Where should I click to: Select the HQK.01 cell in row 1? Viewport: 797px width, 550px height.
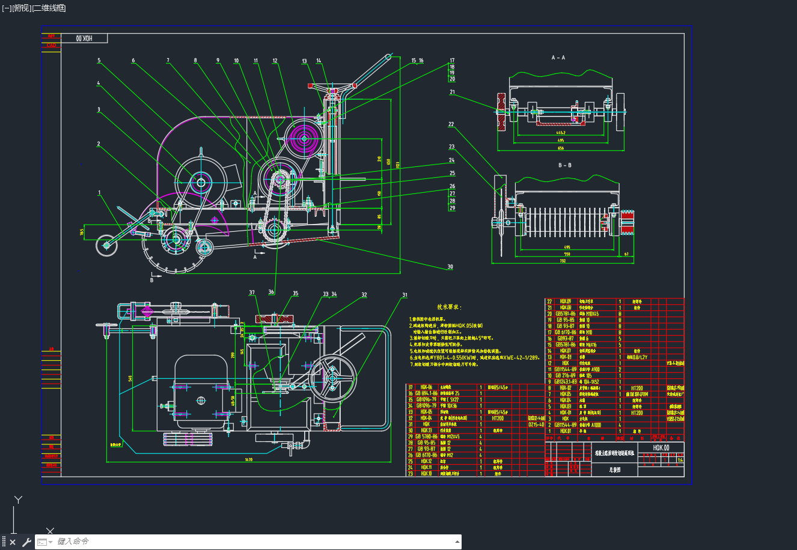click(565, 431)
